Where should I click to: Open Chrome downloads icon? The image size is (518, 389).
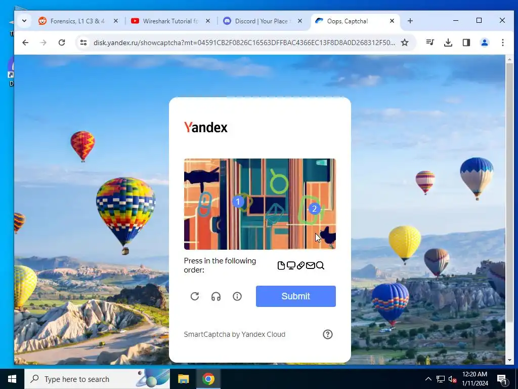[448, 43]
